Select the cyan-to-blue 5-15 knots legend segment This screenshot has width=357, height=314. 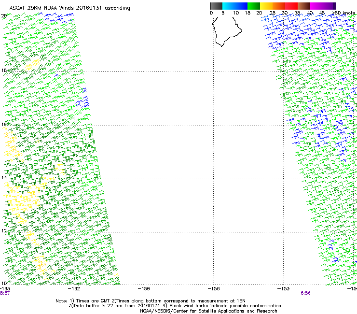coord(235,6)
